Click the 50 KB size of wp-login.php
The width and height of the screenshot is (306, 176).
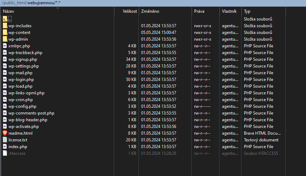coord(131,79)
